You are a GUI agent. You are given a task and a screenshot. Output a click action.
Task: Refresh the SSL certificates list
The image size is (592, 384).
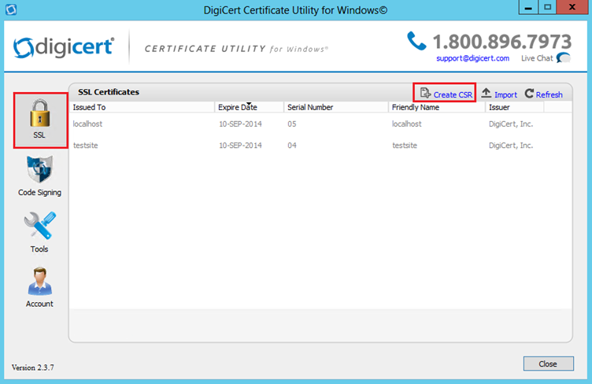pyautogui.click(x=543, y=94)
